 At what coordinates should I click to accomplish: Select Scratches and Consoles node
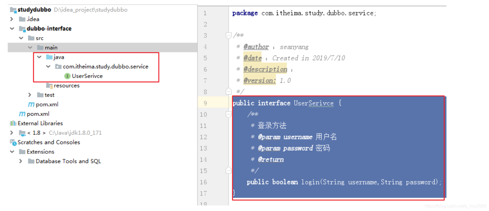[x=49, y=142]
